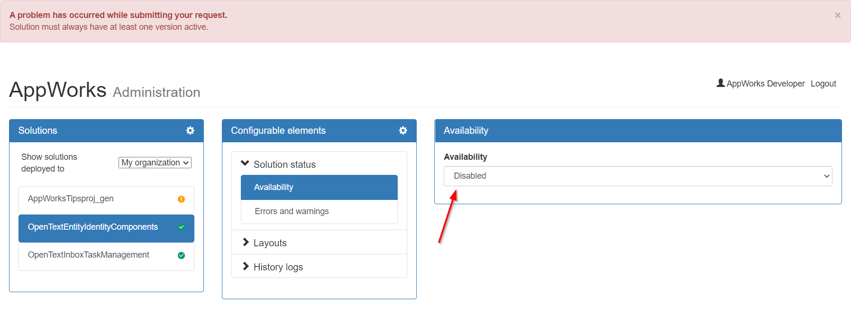
Task: Click green status icon on OpenTextInboxTaskManagement
Action: click(181, 256)
